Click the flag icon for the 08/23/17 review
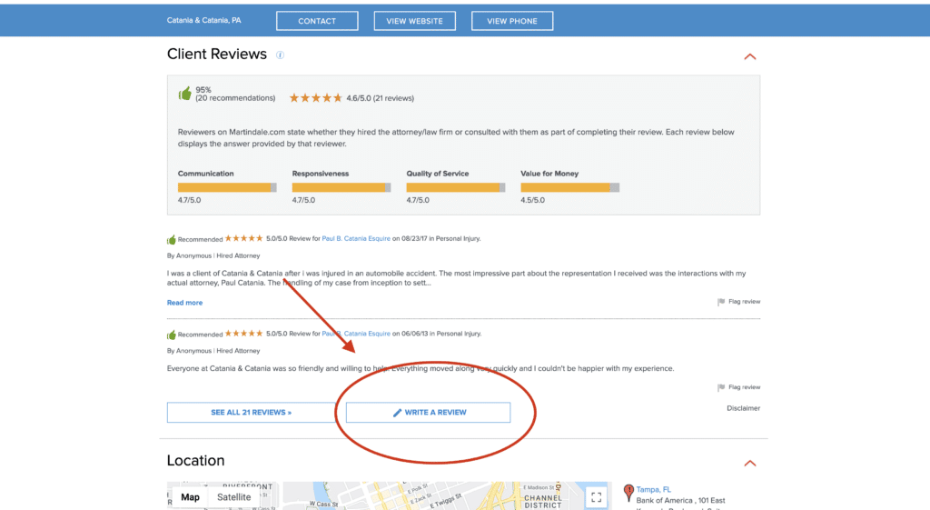 (720, 302)
